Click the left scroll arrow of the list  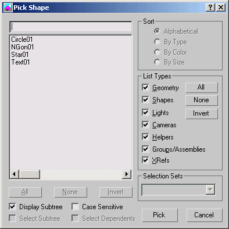(x=14, y=174)
